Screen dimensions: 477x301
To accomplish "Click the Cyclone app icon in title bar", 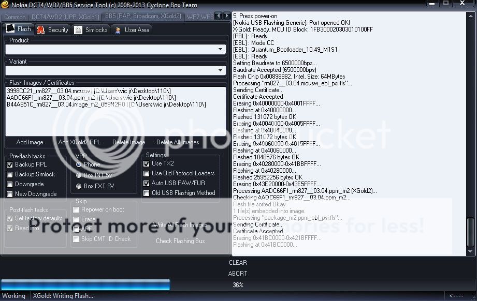I will click(5, 5).
